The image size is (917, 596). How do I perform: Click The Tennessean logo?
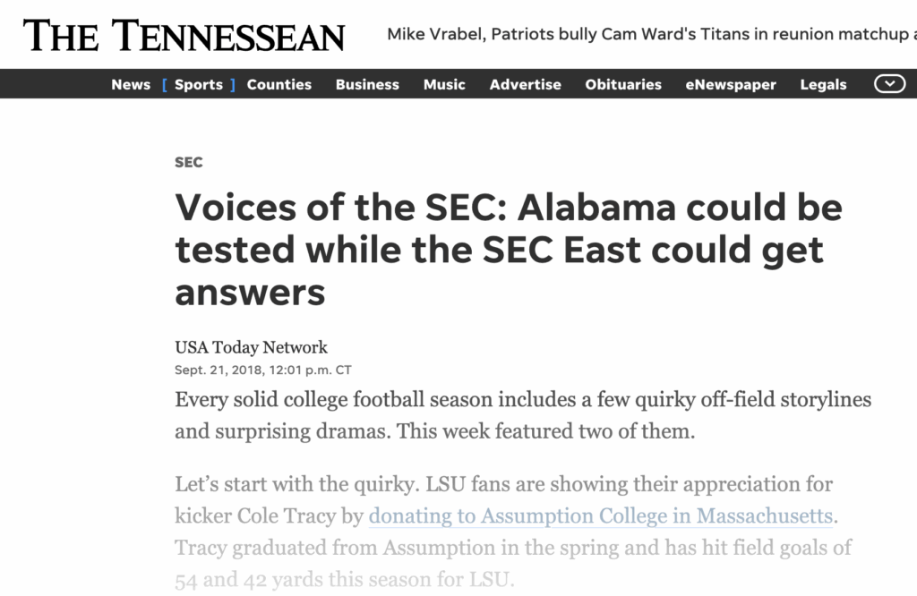184,35
